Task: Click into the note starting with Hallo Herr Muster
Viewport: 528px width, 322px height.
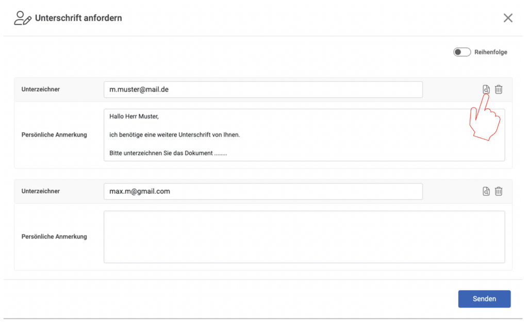Action: (x=304, y=135)
